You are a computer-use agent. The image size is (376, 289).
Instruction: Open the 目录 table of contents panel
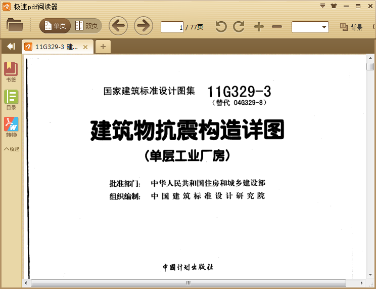point(11,100)
